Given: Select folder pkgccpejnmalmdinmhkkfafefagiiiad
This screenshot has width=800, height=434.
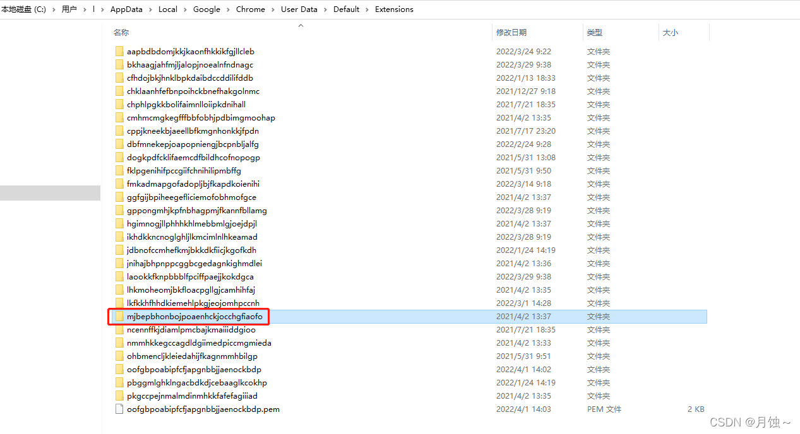Looking at the screenshot, I should [x=192, y=396].
